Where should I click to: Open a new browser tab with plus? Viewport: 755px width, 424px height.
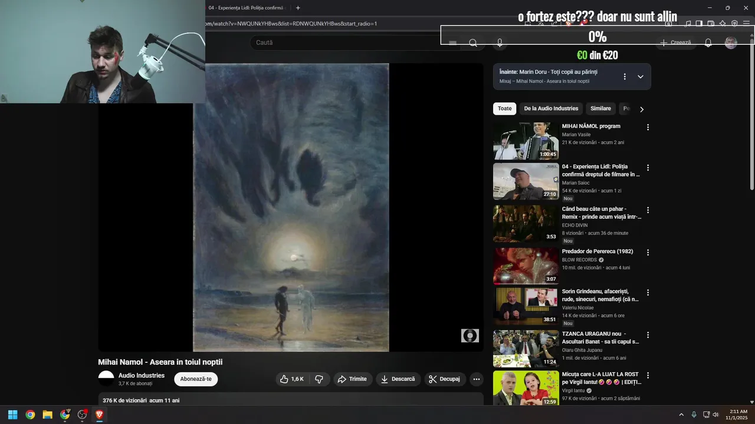[x=298, y=8]
